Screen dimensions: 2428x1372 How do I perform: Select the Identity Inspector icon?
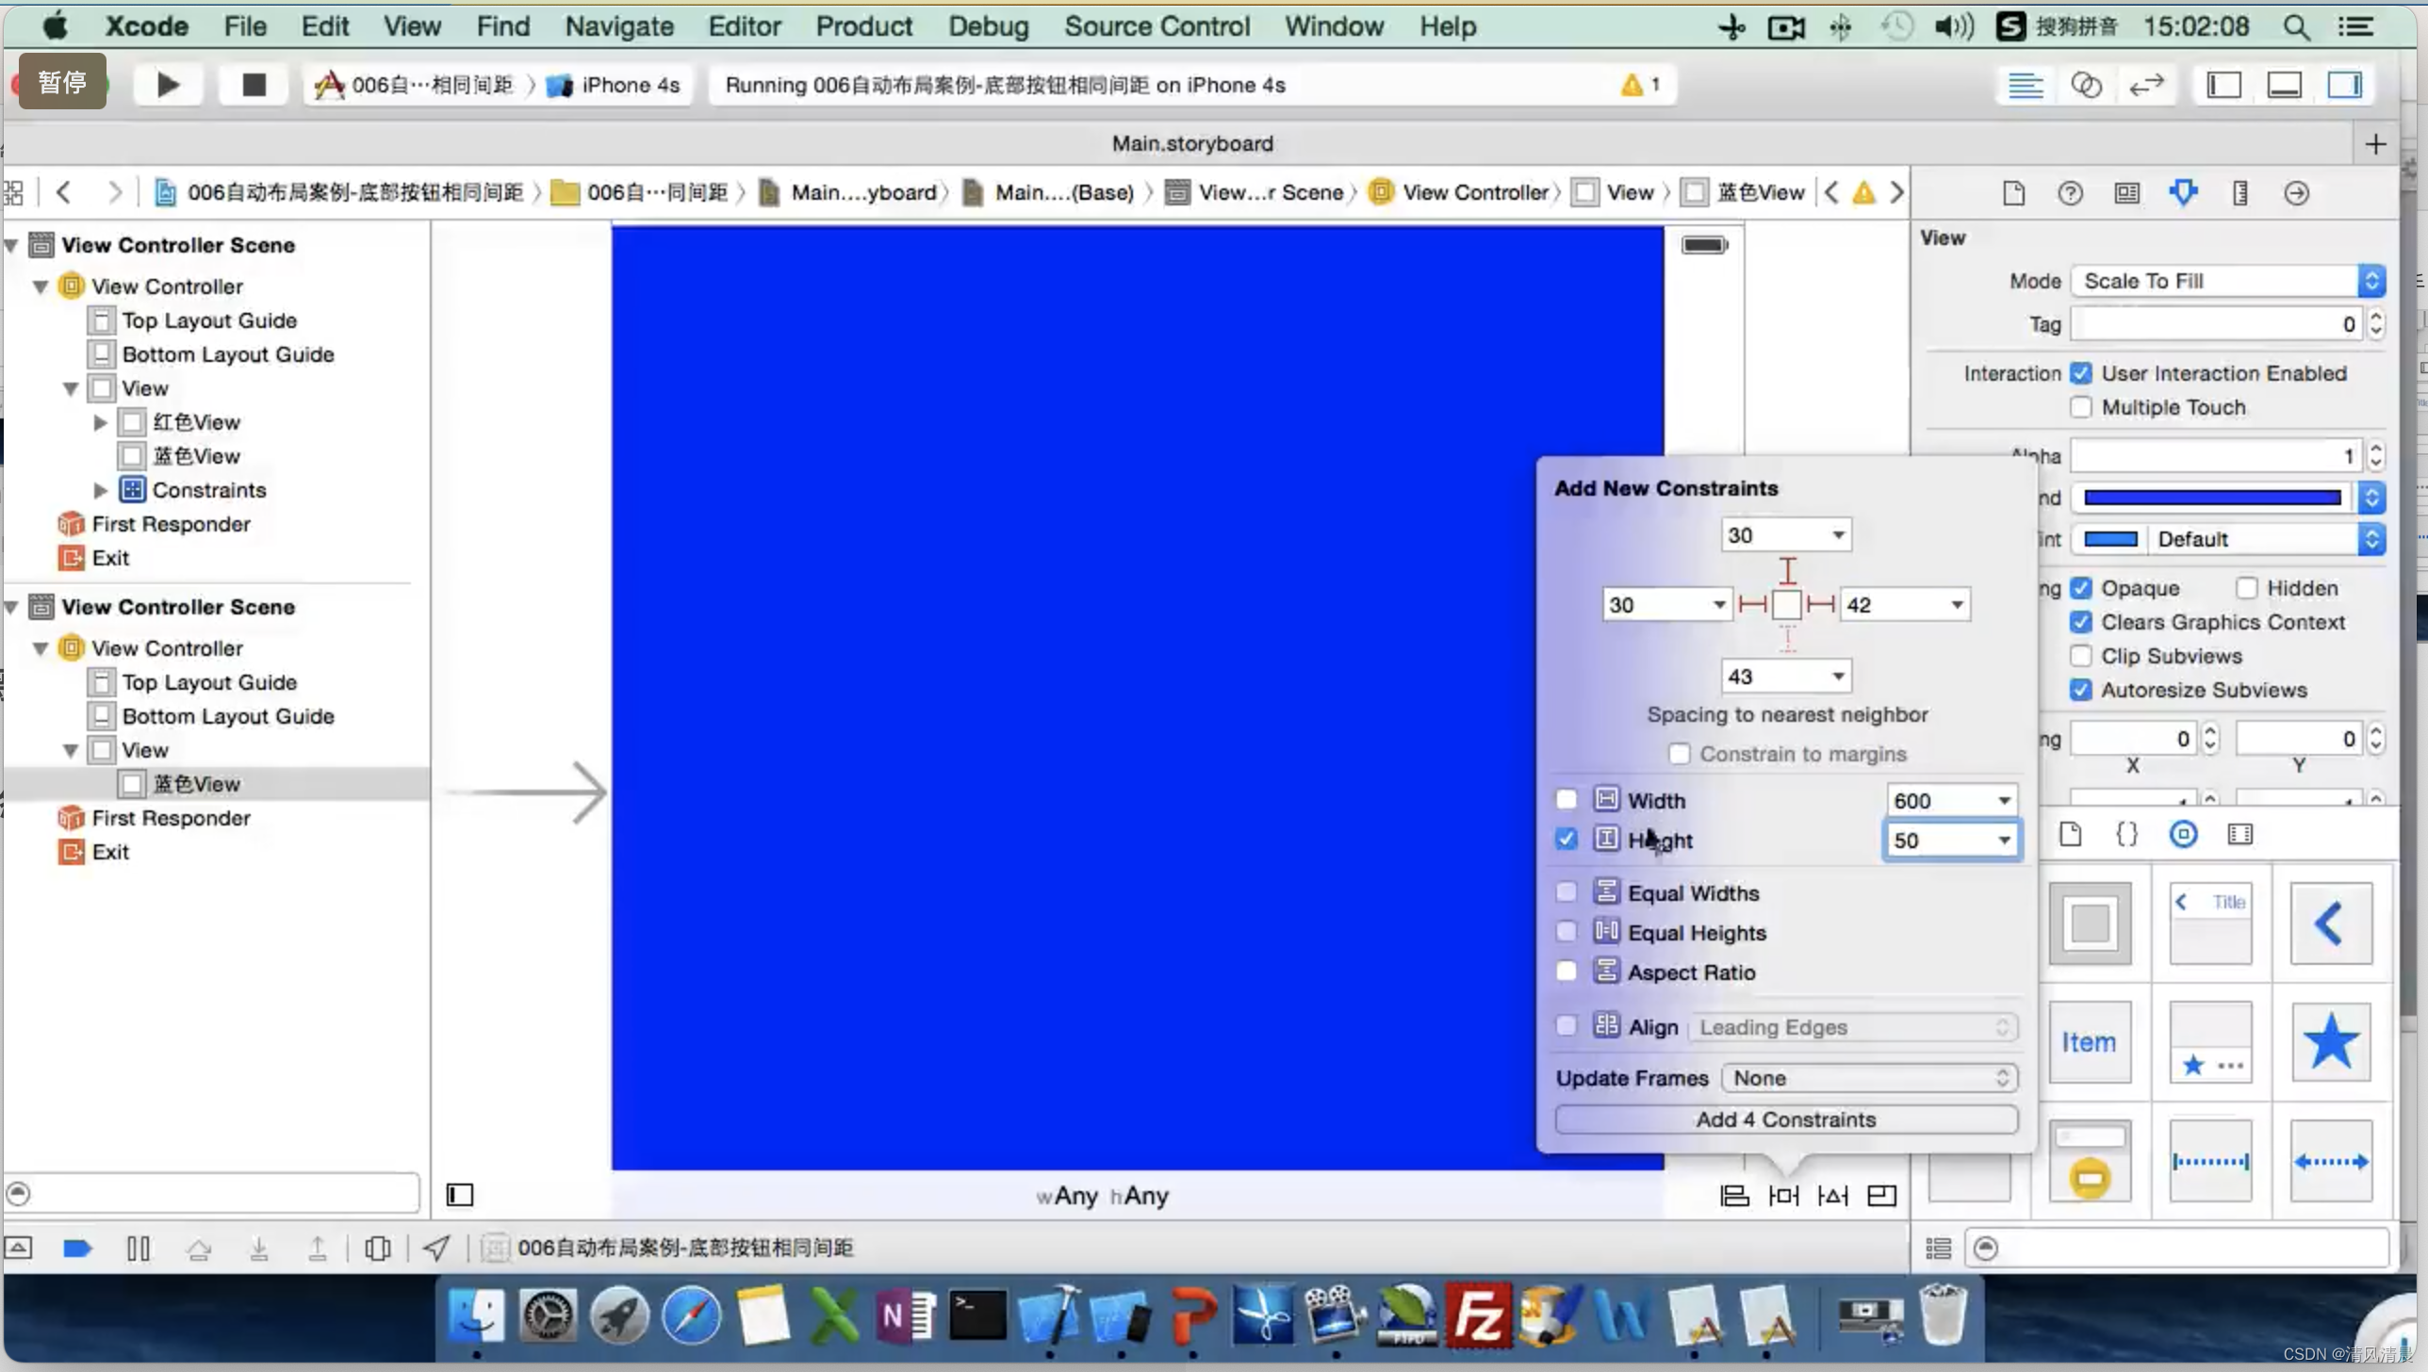pyautogui.click(x=2126, y=191)
